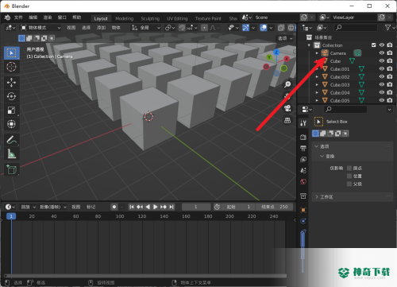The height and width of the screenshot is (287, 397).
Task: Hide Camera using its eye icon
Action: tap(382, 53)
